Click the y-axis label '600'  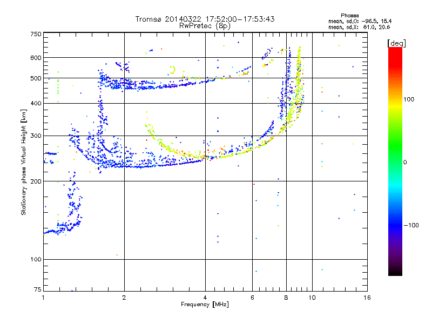[x=36, y=58]
